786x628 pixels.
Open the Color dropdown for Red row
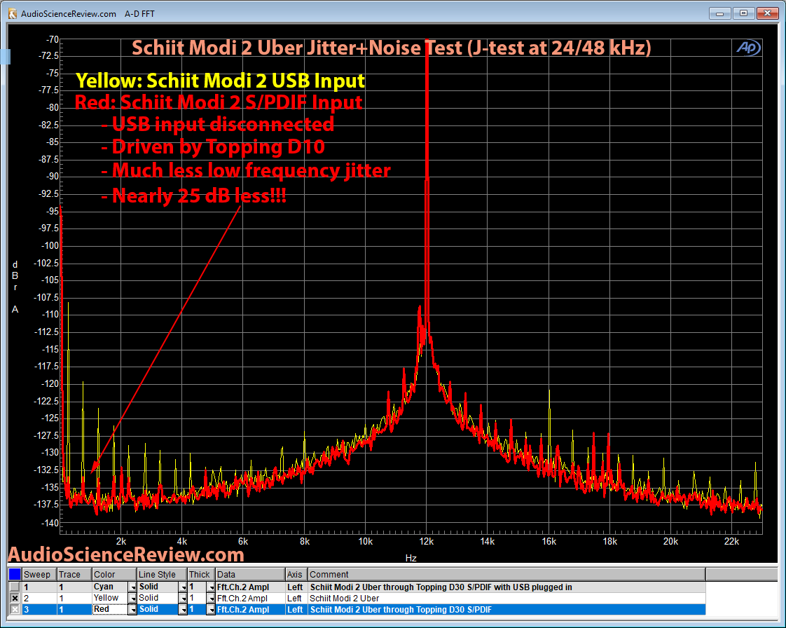click(x=132, y=610)
